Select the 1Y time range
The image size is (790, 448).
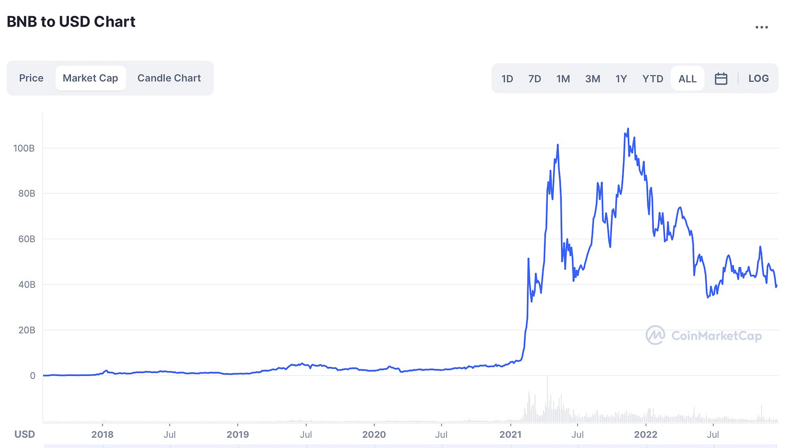point(621,79)
